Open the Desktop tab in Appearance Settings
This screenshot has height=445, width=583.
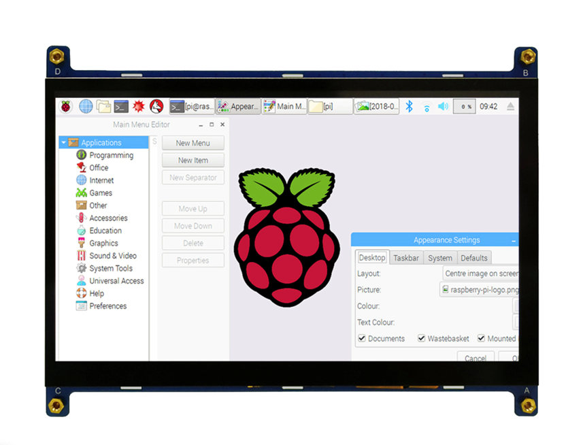[372, 258]
